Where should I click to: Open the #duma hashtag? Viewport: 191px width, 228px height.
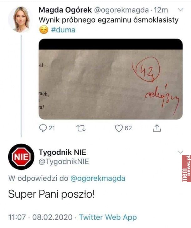(63, 30)
